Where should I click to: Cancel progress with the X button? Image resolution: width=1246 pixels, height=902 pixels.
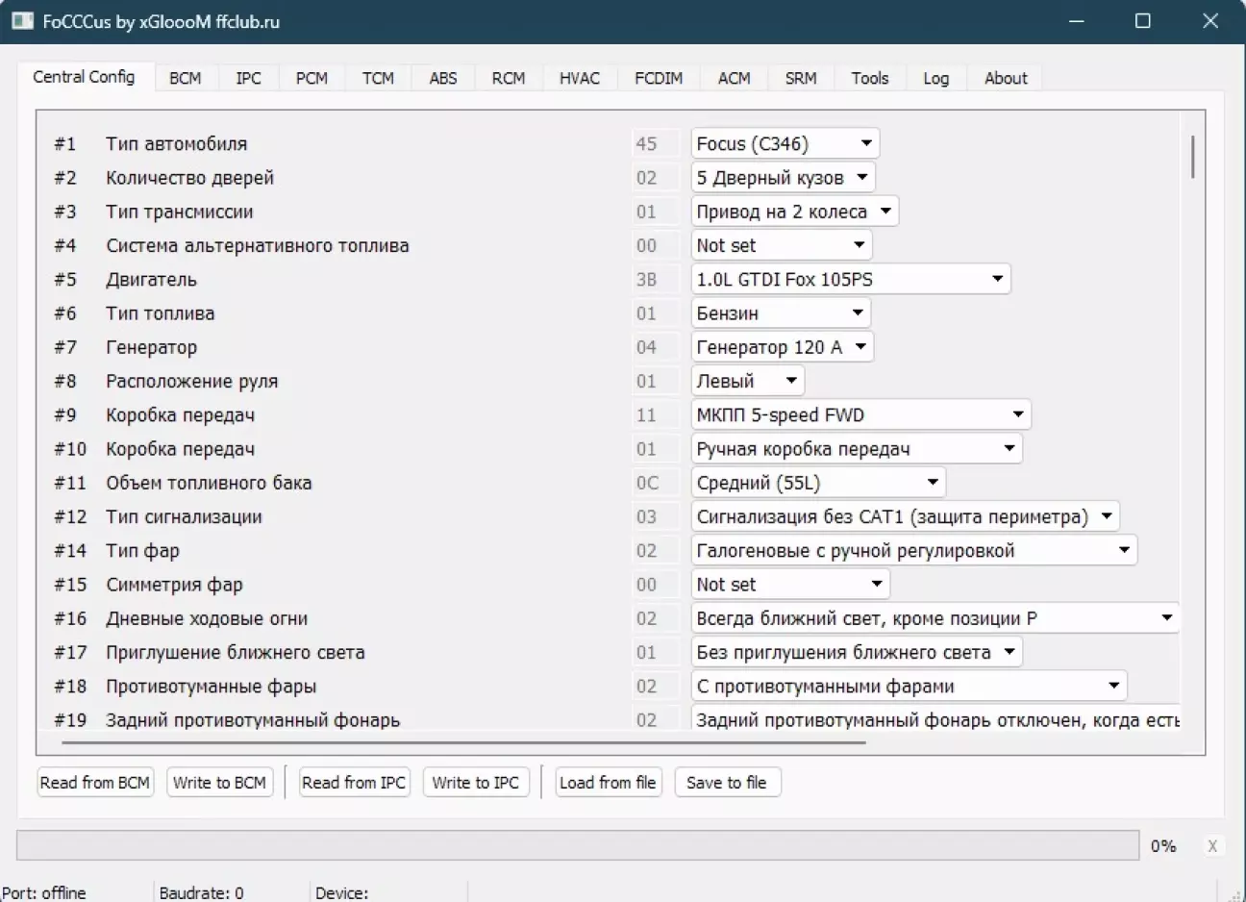coord(1211,846)
